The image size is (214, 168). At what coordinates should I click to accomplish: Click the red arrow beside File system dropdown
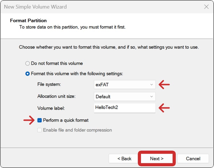(164, 85)
